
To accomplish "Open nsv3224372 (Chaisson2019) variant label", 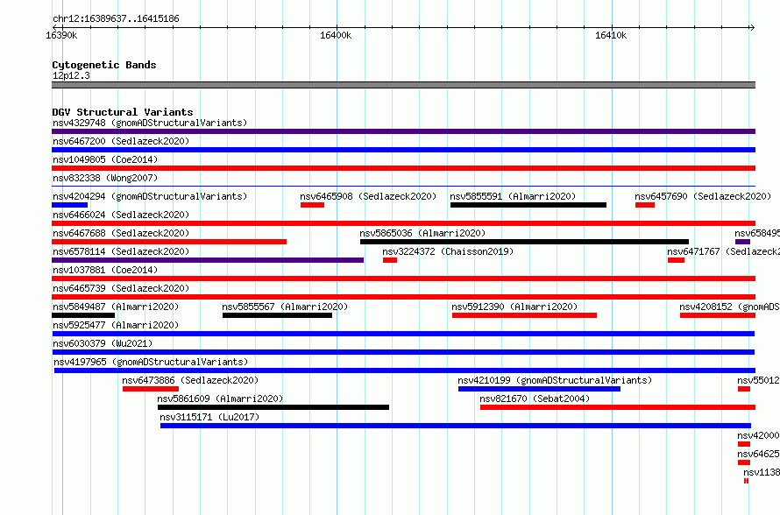I will click(448, 251).
